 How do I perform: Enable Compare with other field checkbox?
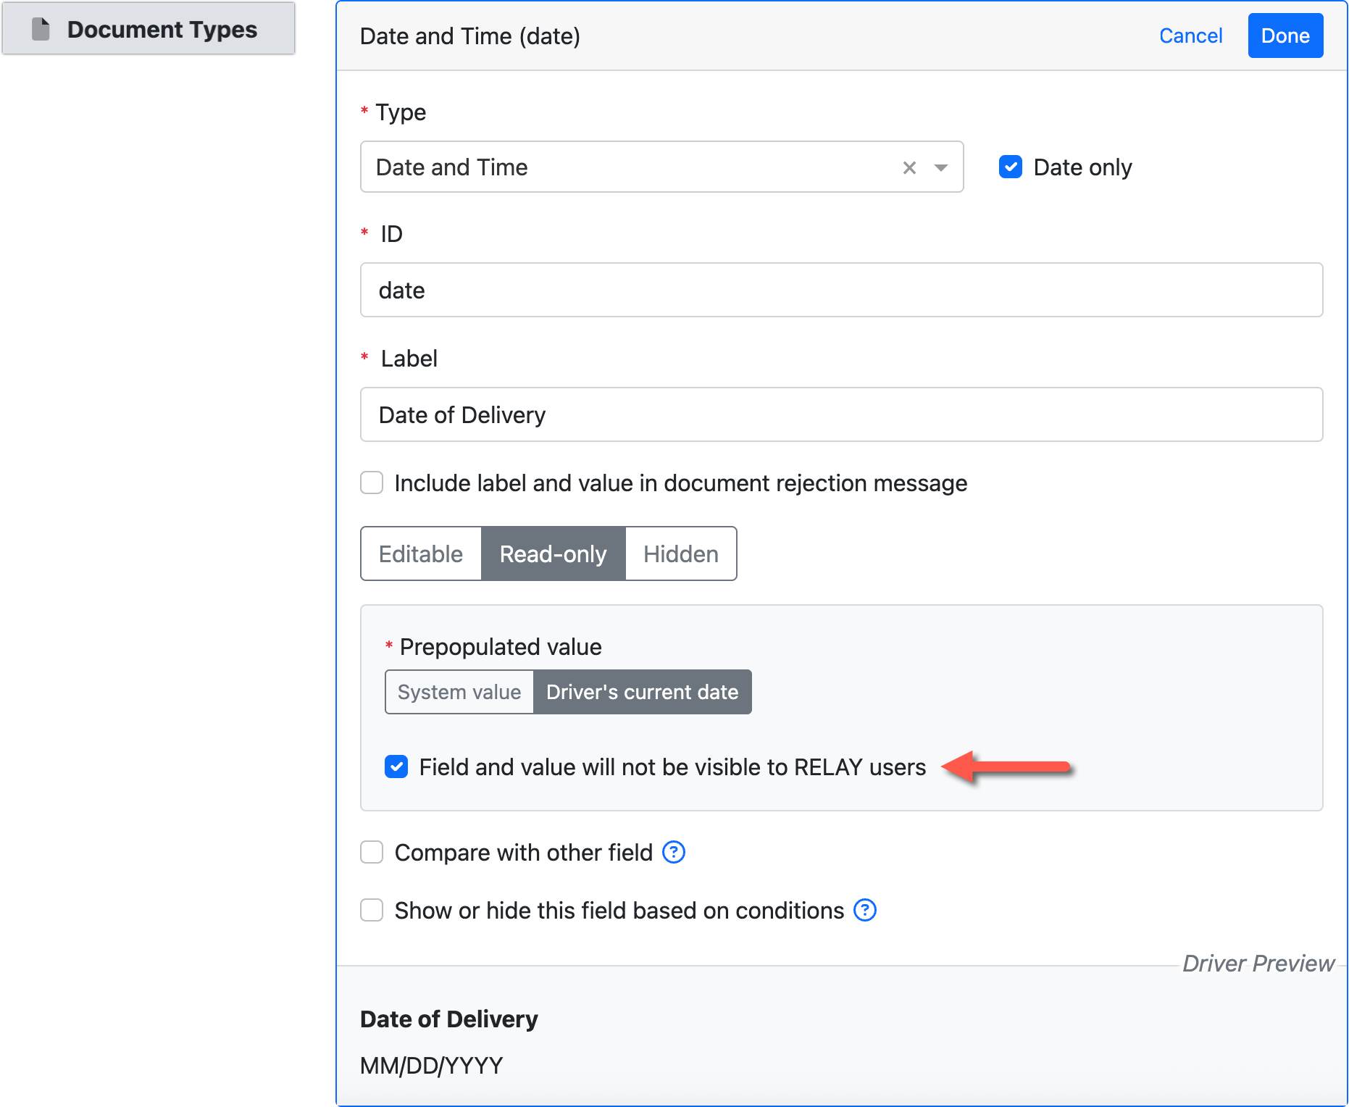372,853
